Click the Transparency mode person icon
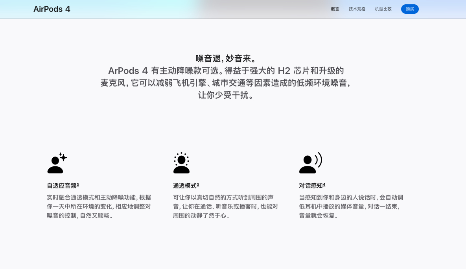This screenshot has width=466, height=269. tap(181, 163)
